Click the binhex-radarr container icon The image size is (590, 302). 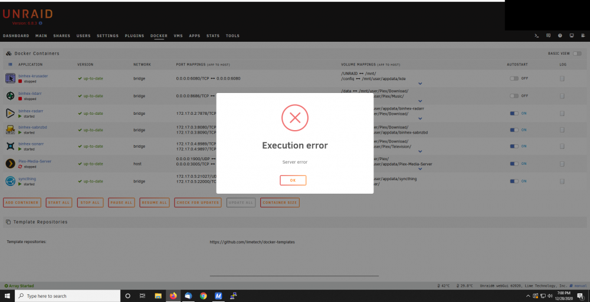10,113
